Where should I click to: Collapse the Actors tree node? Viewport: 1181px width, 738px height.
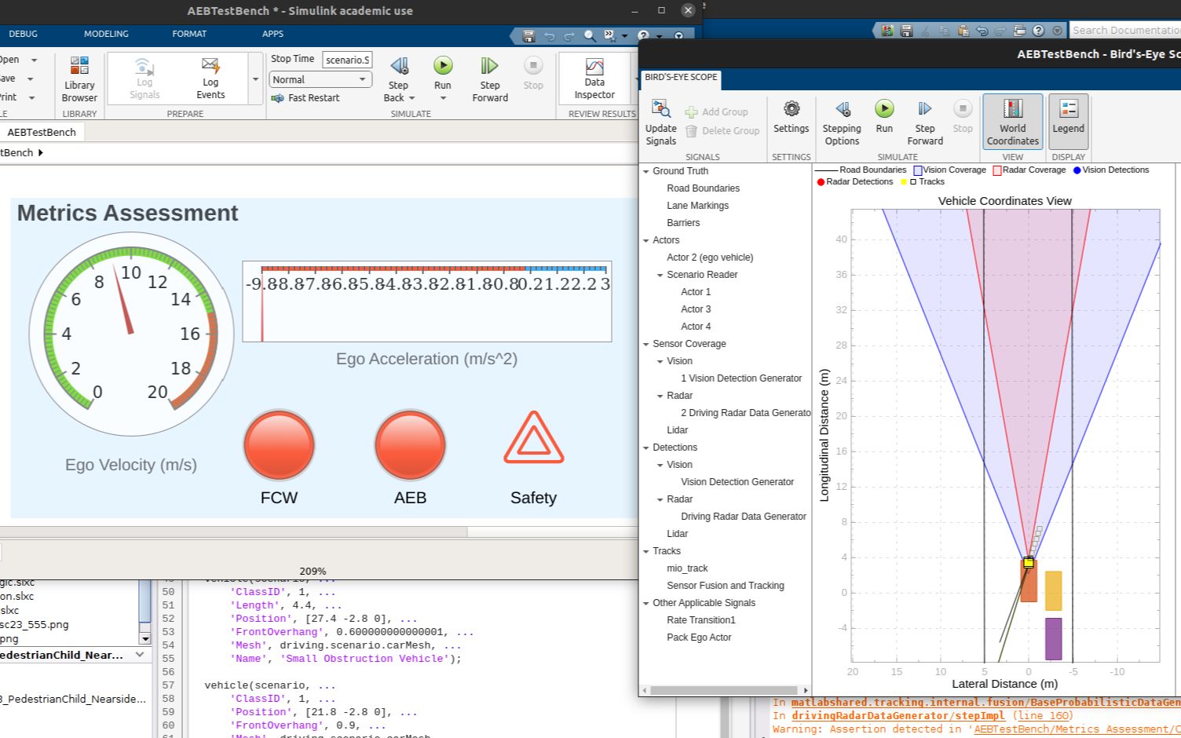pos(646,240)
